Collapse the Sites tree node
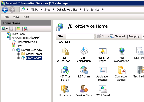This screenshot has width=144, height=102. [x=9, y=46]
